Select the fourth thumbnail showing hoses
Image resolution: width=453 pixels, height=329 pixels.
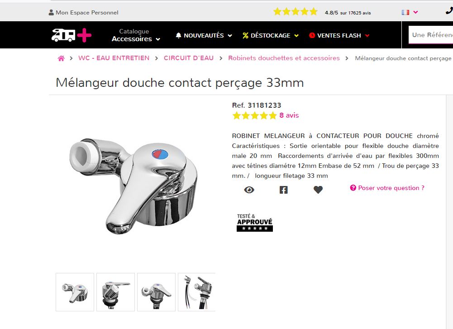[x=197, y=292]
